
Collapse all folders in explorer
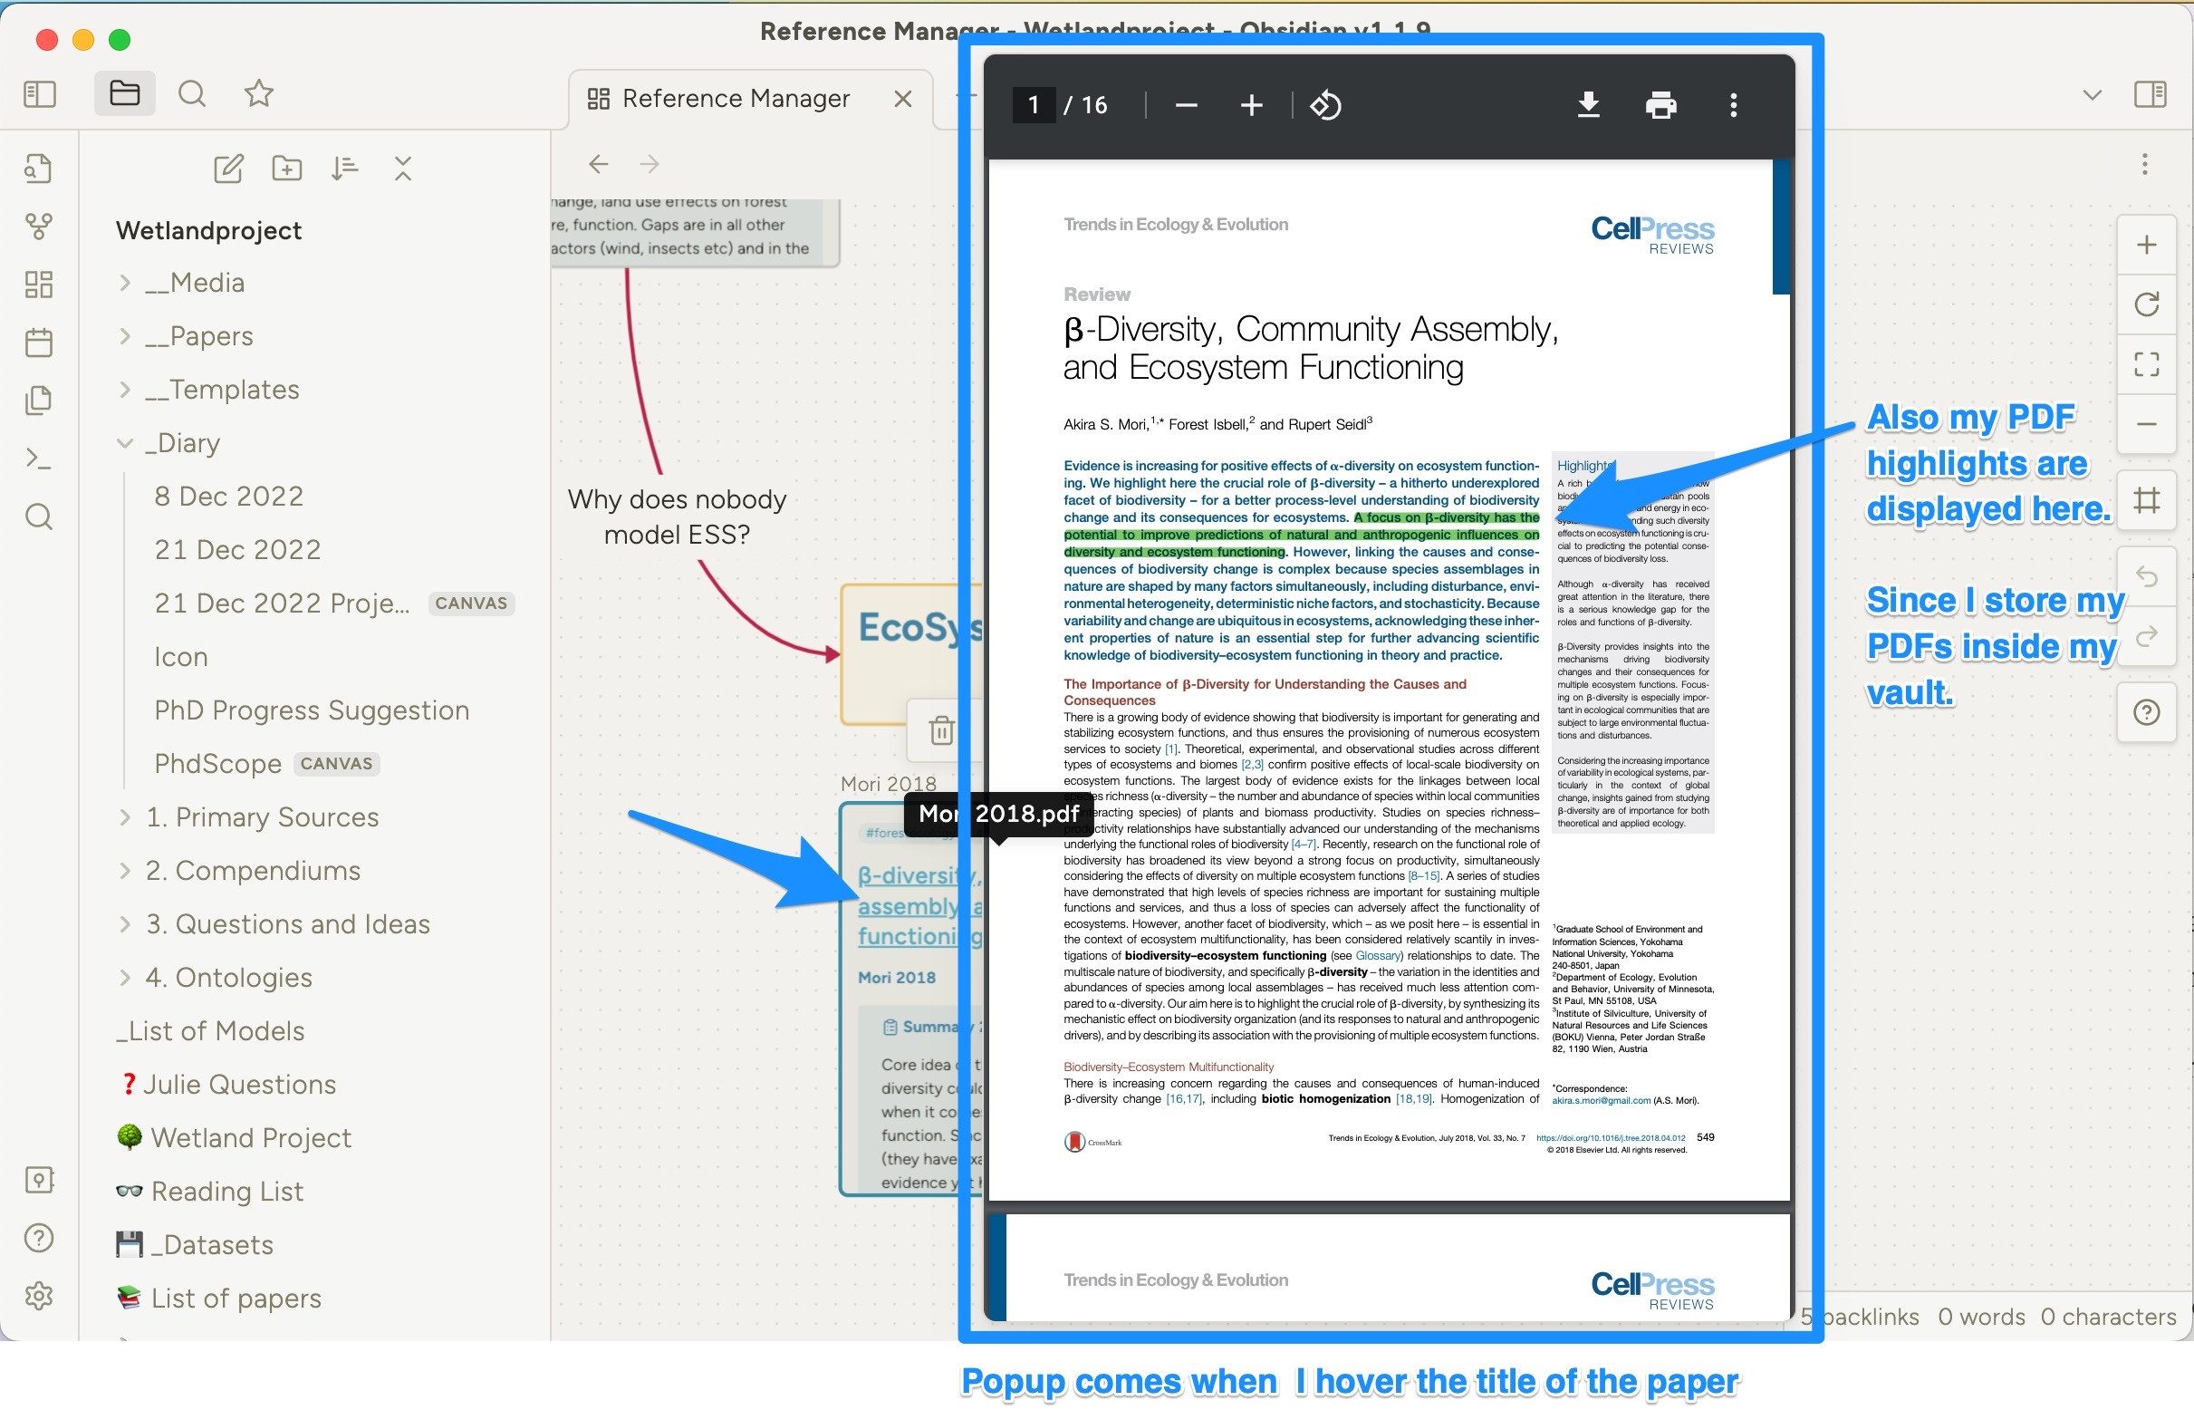[403, 169]
